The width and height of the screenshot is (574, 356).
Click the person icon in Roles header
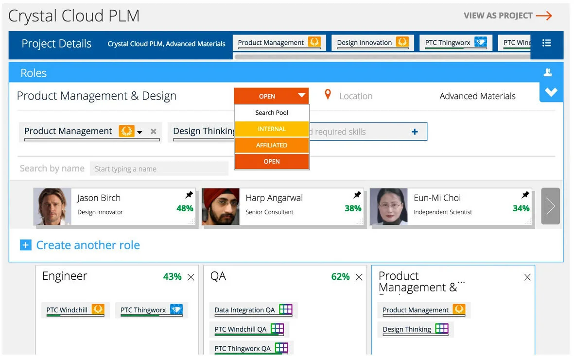point(548,72)
